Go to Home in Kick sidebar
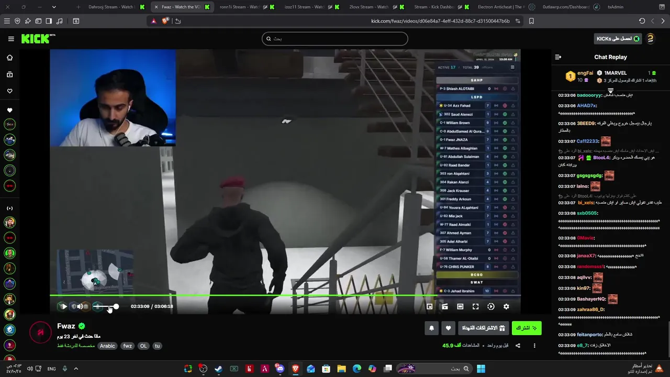The image size is (670, 377). [x=9, y=58]
